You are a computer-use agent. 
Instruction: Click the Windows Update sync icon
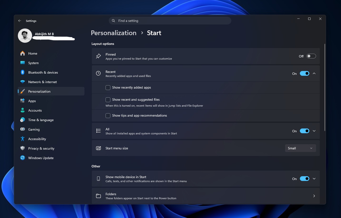click(x=22, y=158)
